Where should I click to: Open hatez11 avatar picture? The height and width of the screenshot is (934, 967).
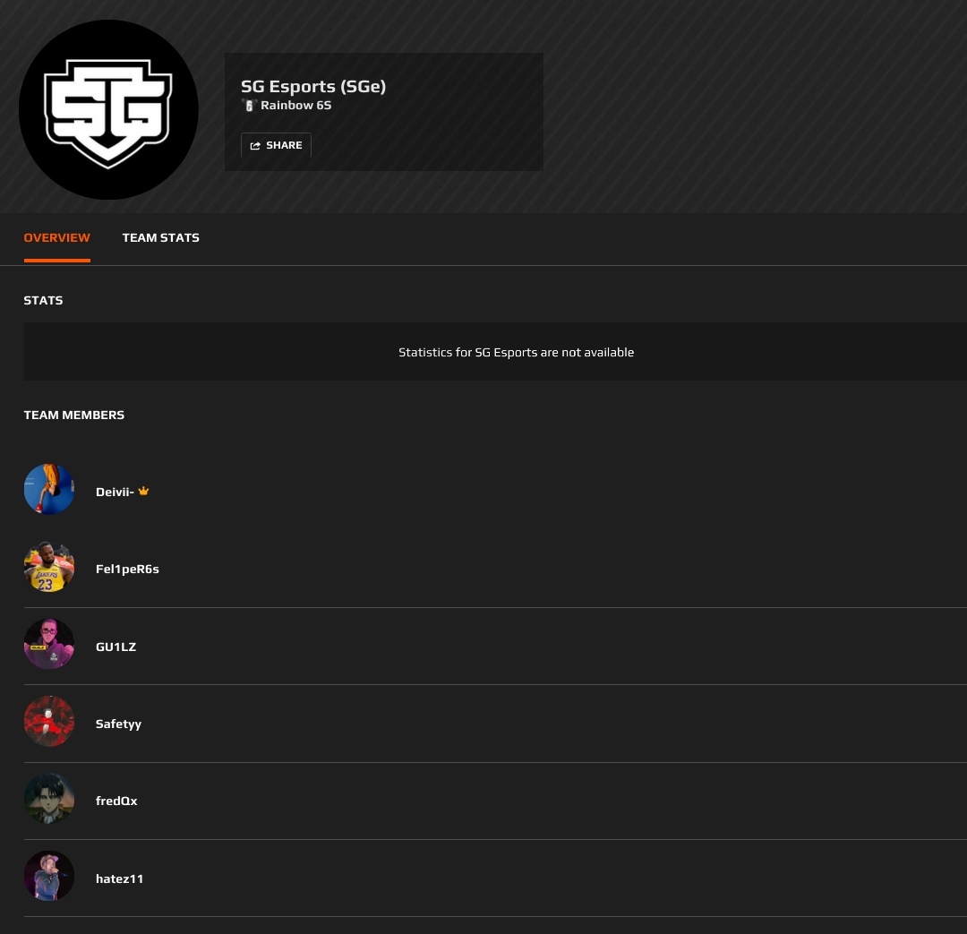(49, 876)
